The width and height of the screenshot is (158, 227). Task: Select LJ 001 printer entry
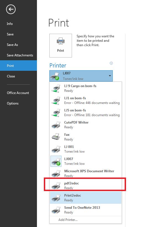click(86, 149)
